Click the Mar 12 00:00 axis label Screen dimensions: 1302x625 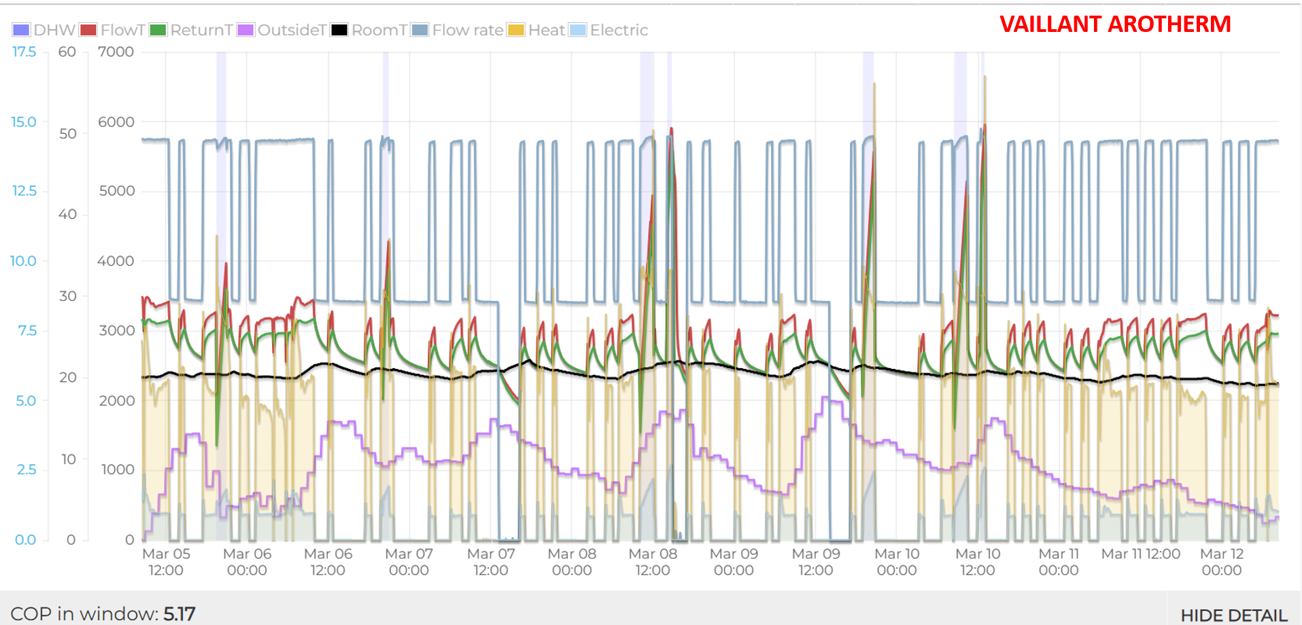(1222, 562)
